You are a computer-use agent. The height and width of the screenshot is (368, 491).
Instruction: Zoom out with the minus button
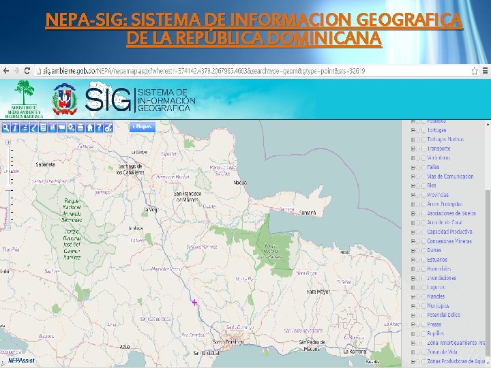(x=8, y=228)
